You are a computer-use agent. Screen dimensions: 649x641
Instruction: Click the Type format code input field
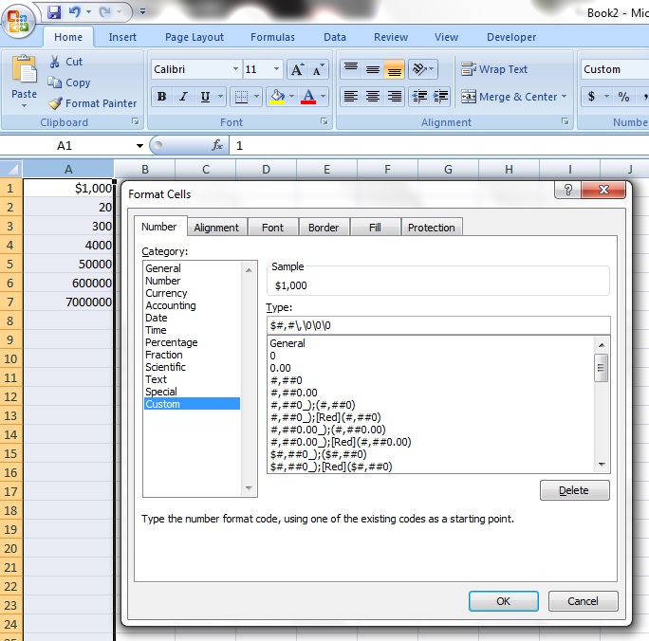[x=437, y=325]
